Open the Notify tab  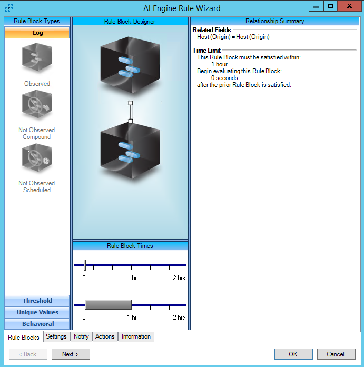81,336
